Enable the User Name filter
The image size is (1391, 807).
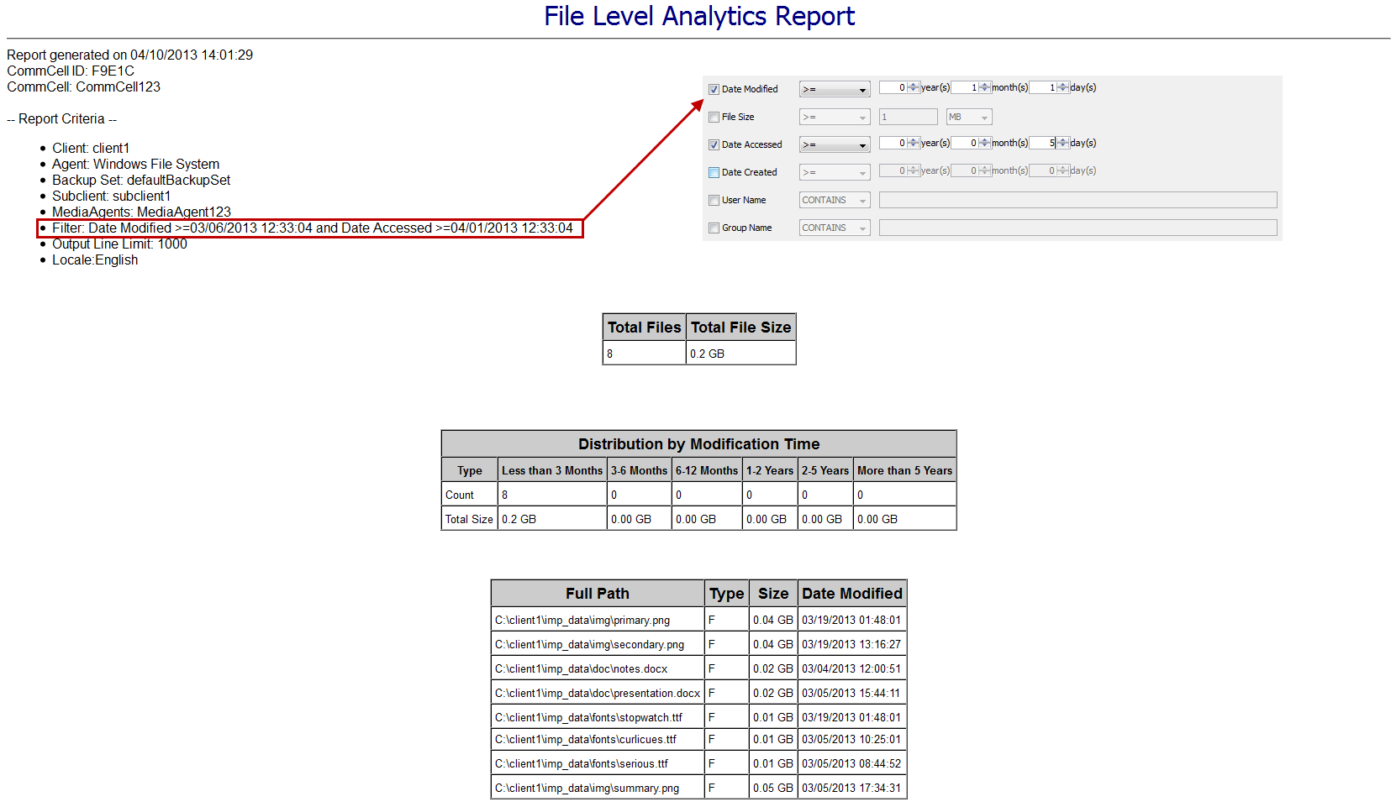(x=714, y=200)
